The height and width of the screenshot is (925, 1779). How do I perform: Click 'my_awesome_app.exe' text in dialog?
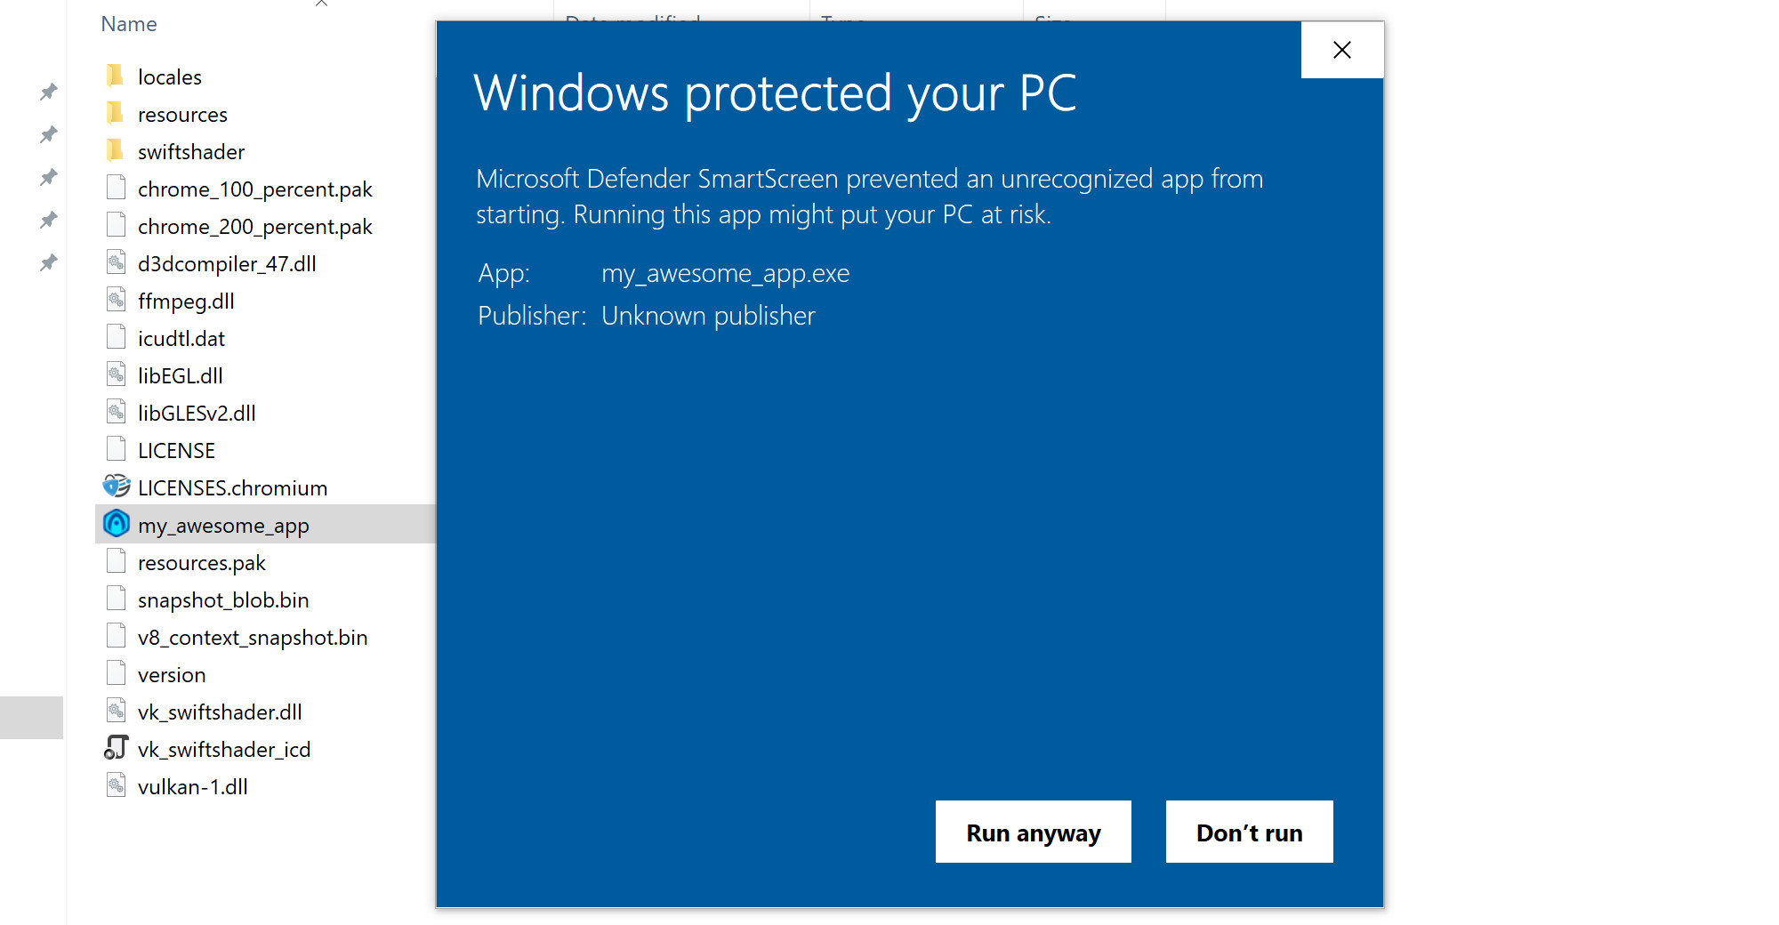click(x=726, y=273)
